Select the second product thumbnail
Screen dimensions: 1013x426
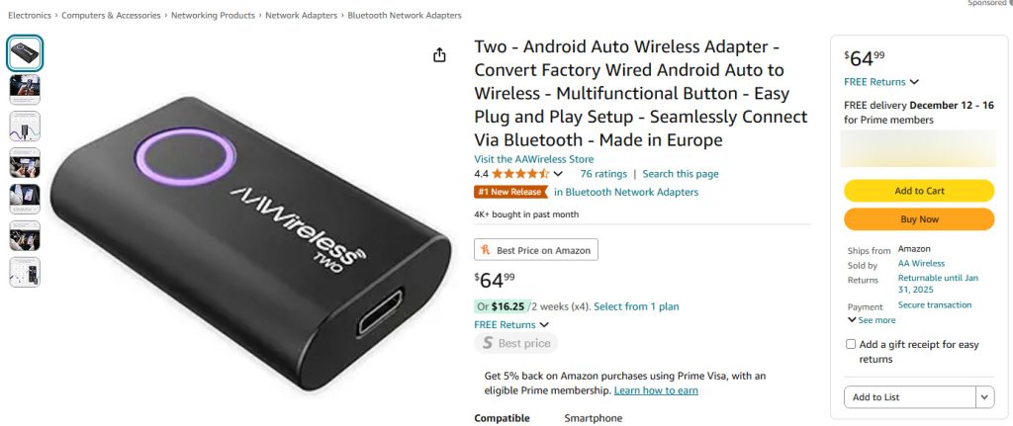coord(25,90)
